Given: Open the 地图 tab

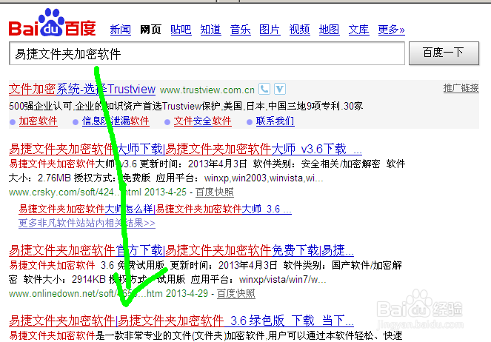Looking at the screenshot, I should pos(329,30).
